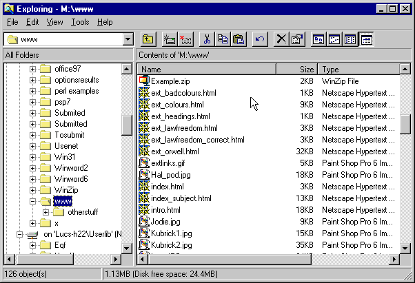
Task: Select the Win31 folder in tree
Action: [65, 157]
